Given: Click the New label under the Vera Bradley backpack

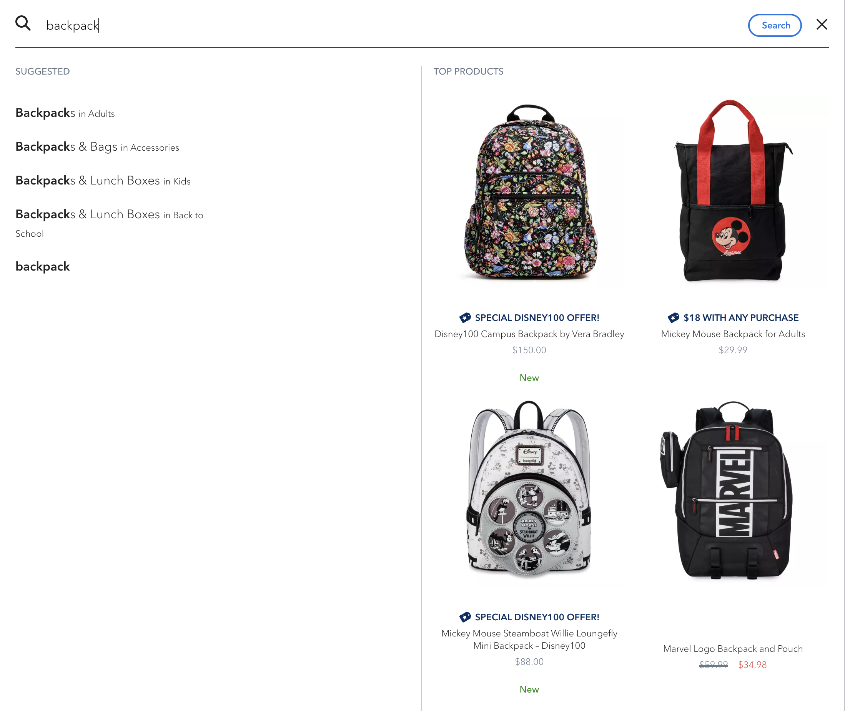Looking at the screenshot, I should click(529, 378).
